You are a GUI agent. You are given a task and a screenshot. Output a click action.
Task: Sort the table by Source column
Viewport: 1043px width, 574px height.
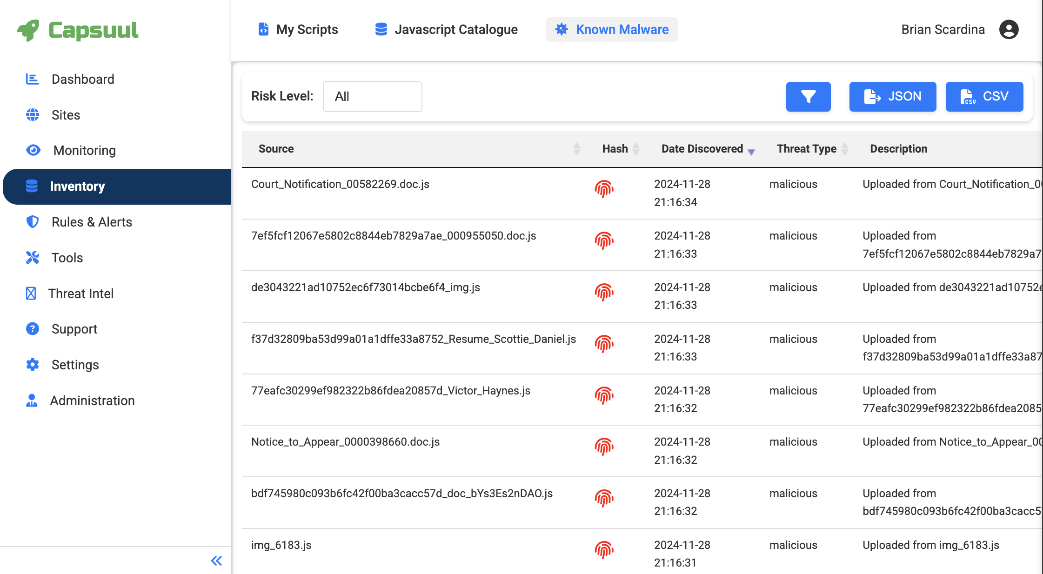pos(577,149)
